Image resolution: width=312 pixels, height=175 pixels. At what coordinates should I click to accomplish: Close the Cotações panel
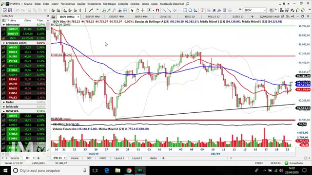pyautogui.click(x=48, y=16)
